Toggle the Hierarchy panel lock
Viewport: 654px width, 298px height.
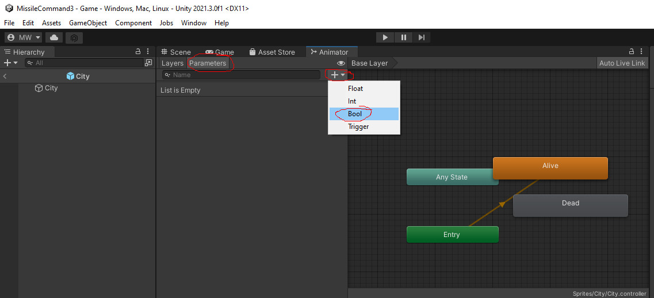(x=138, y=52)
